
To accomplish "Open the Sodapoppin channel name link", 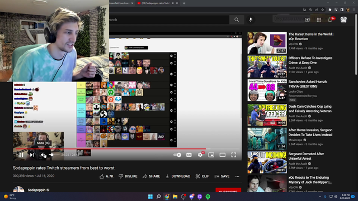I will 36,190.
